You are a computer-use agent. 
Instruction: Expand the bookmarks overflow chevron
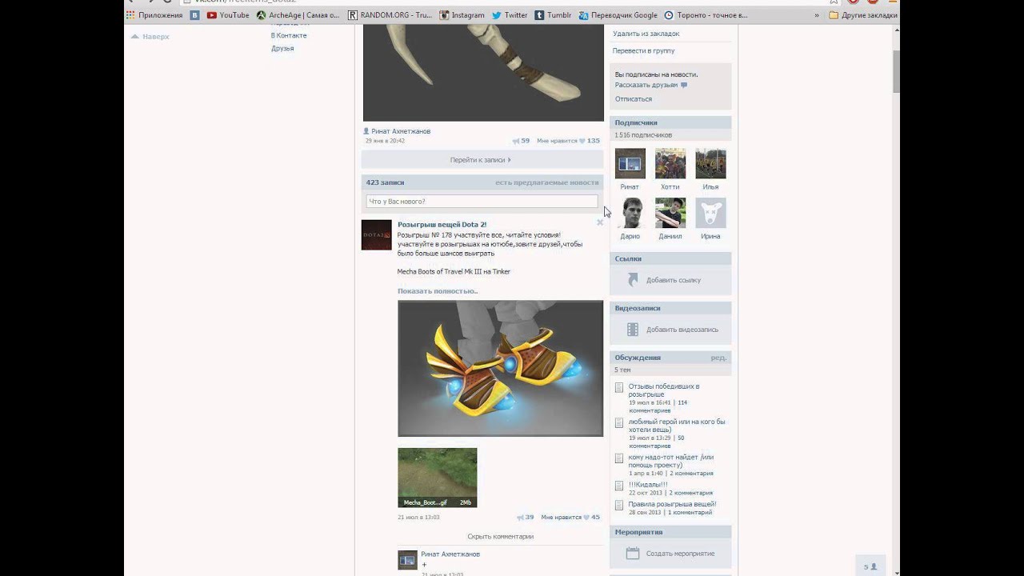pos(816,15)
